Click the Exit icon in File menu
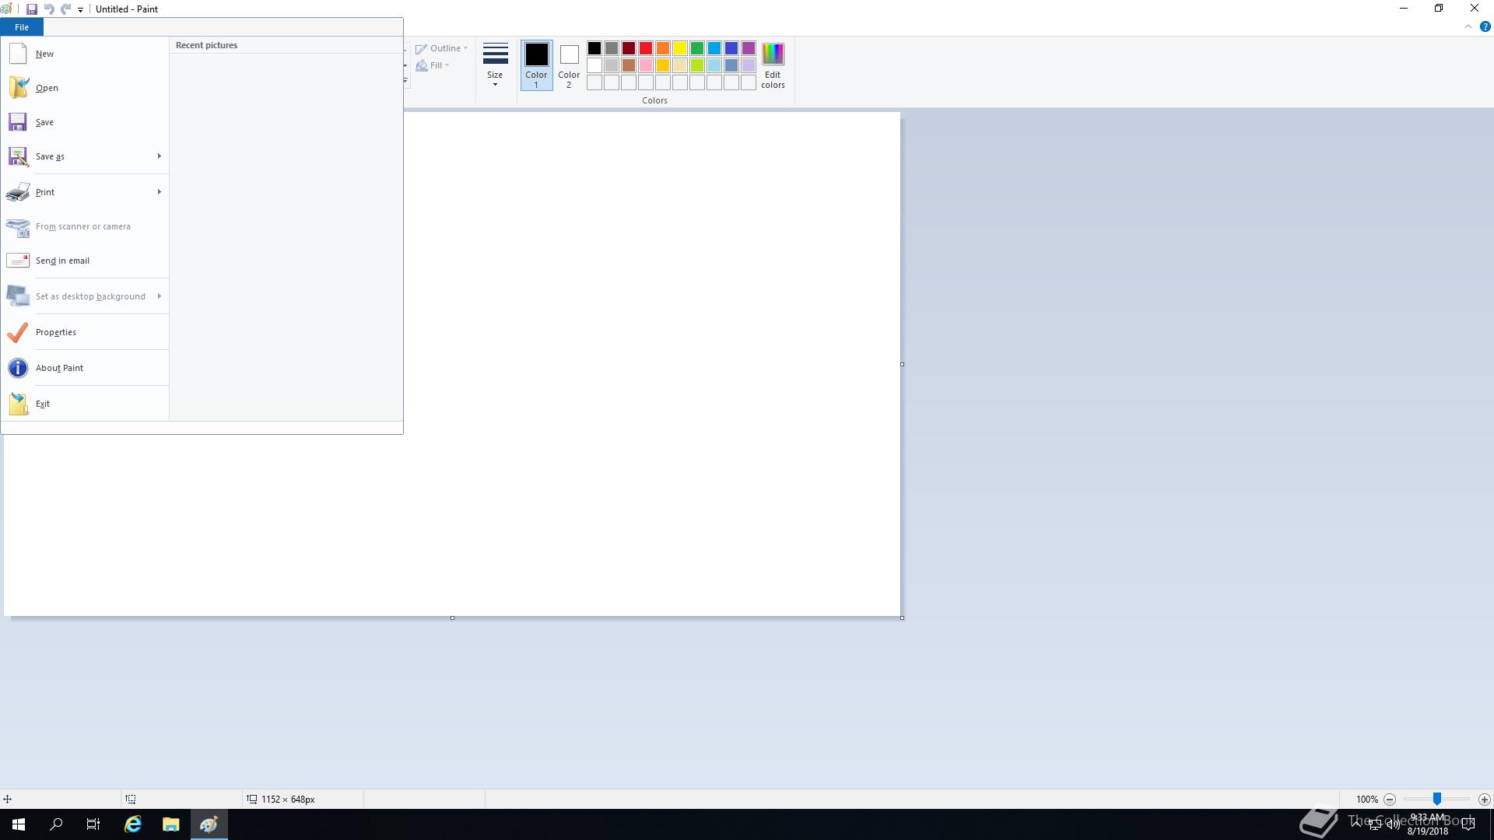 pyautogui.click(x=18, y=404)
